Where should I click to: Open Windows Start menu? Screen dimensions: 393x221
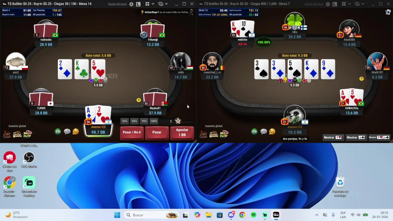(x=117, y=215)
